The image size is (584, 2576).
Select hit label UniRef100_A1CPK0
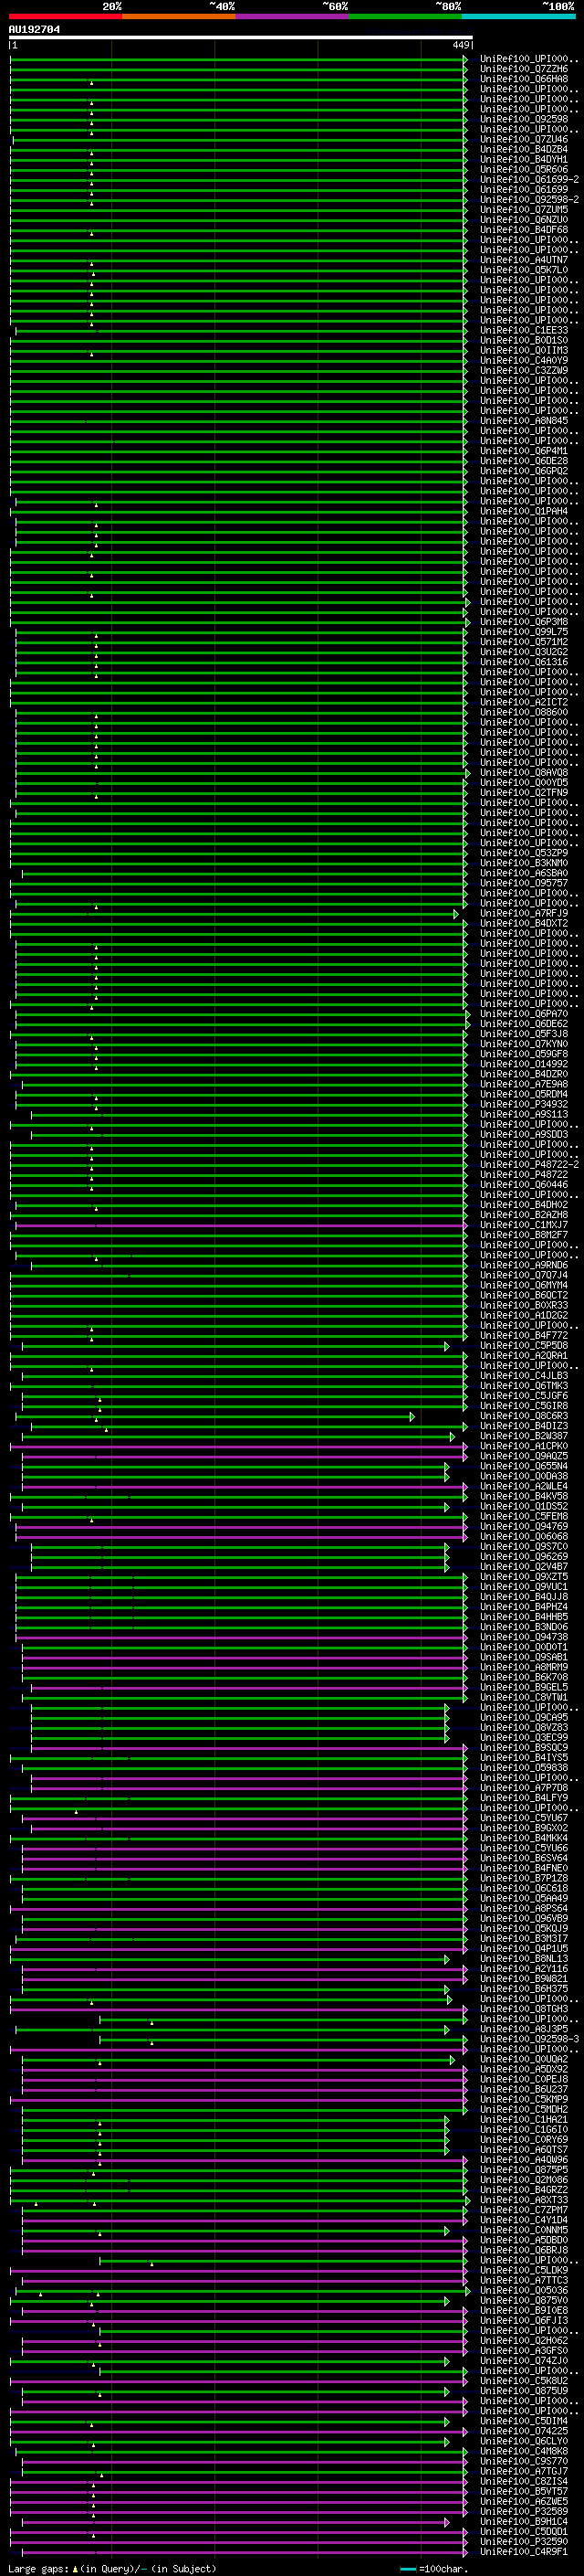point(524,1446)
